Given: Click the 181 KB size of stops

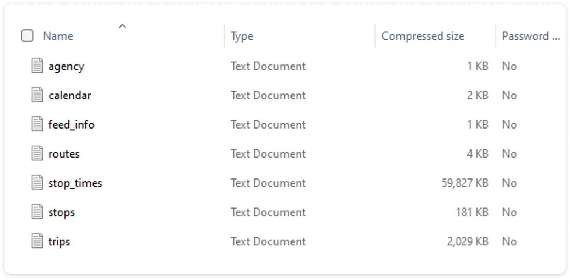Looking at the screenshot, I should click(x=472, y=212).
